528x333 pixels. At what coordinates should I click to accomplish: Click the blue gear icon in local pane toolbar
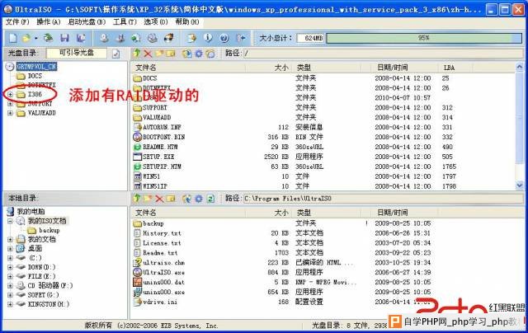[199, 199]
